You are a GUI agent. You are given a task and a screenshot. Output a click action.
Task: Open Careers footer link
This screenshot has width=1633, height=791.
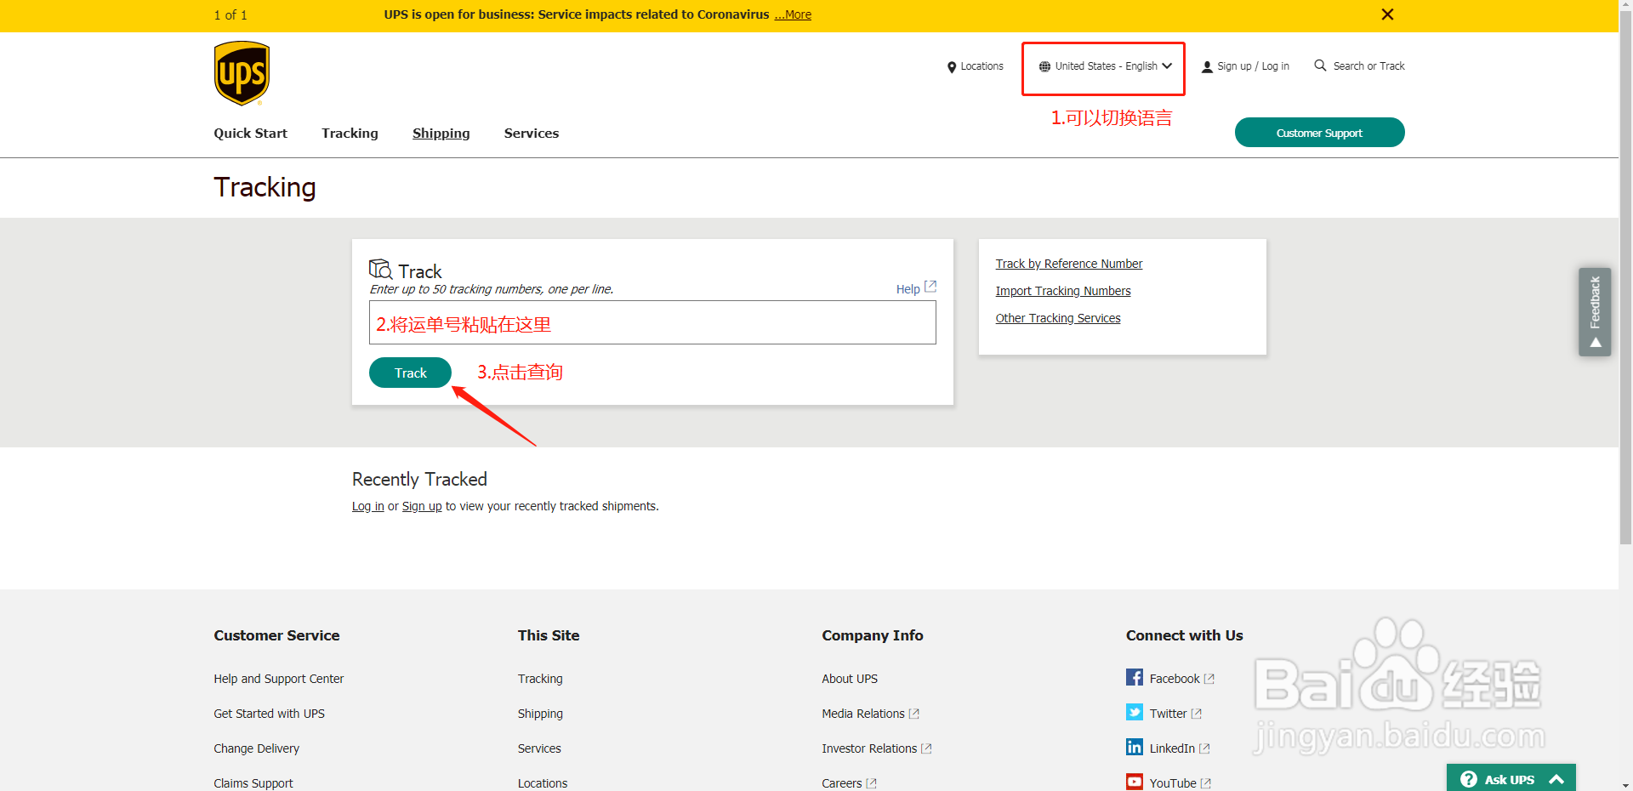coord(842,783)
